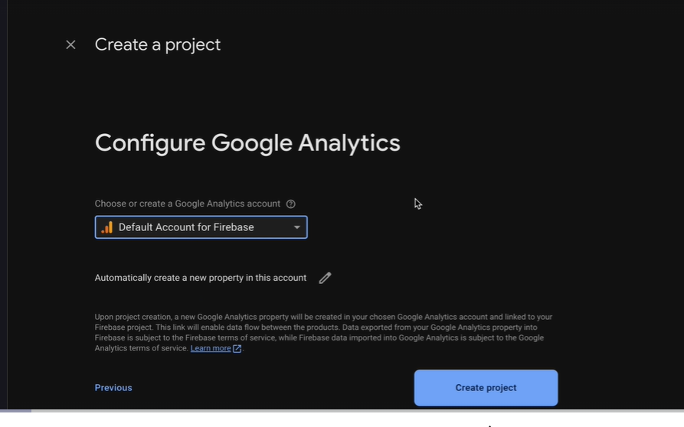Click the pencil edit icon for property settings

point(325,278)
